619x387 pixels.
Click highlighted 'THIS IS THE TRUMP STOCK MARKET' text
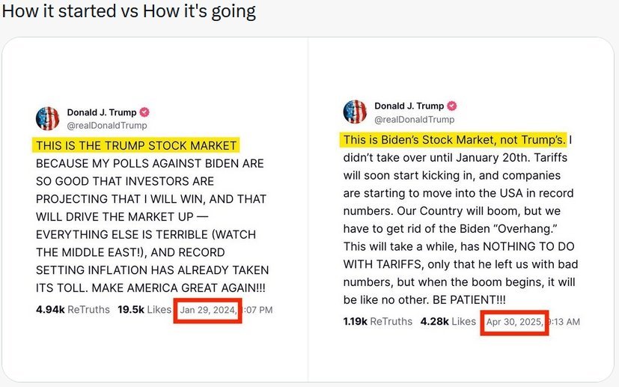coord(136,145)
